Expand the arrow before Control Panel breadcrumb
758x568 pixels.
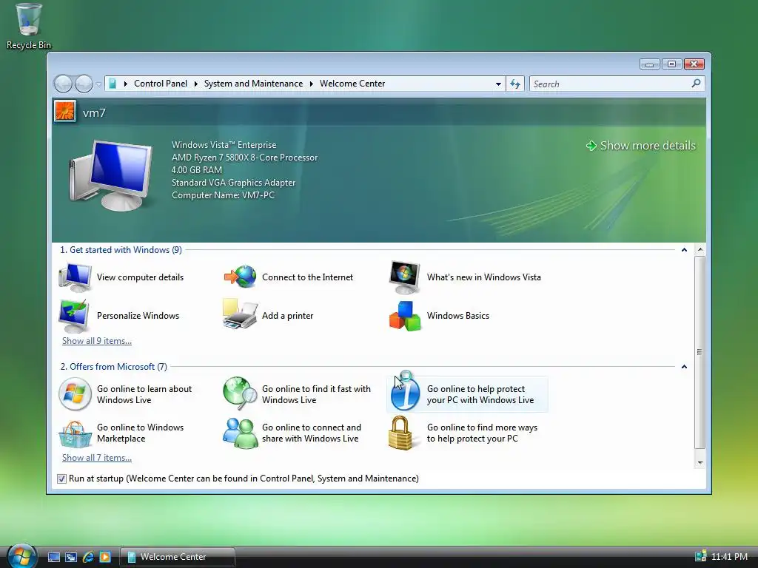(126, 84)
